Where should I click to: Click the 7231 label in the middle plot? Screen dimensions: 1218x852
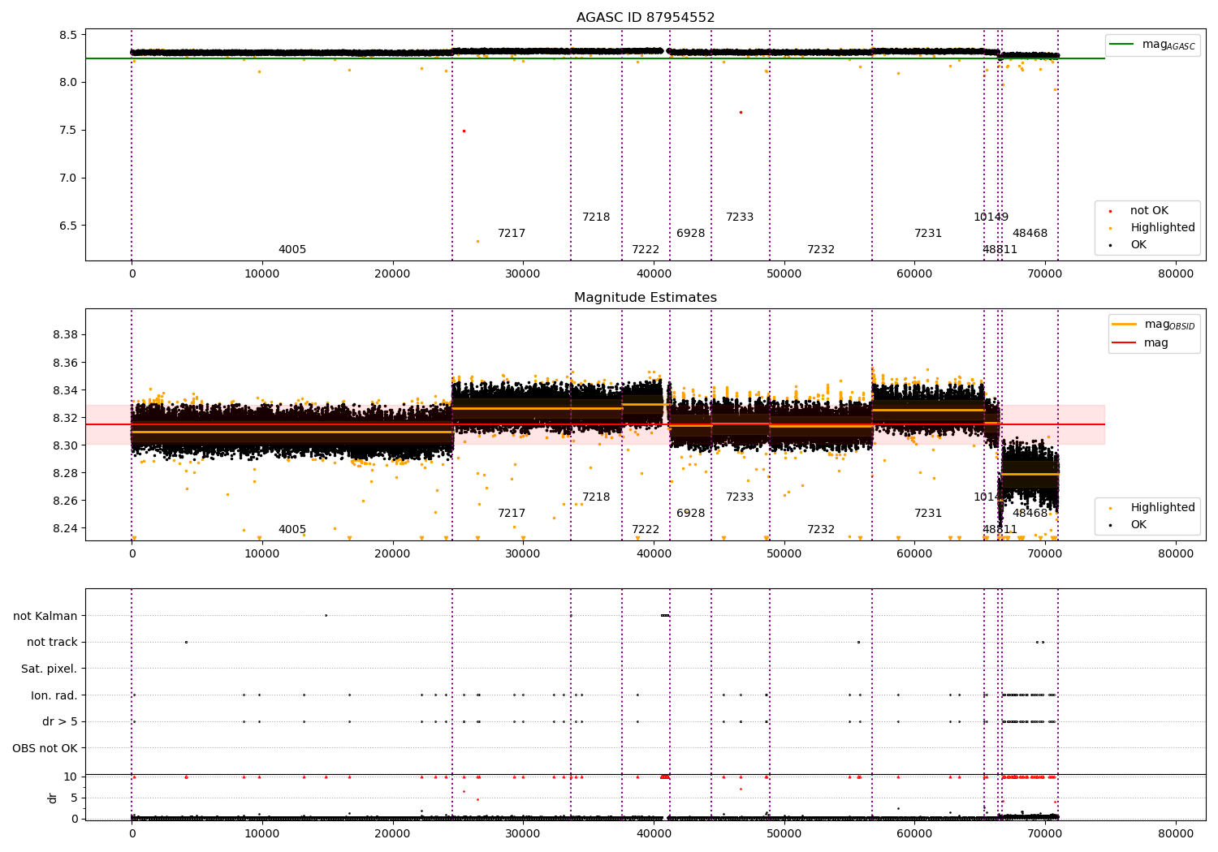[928, 514]
